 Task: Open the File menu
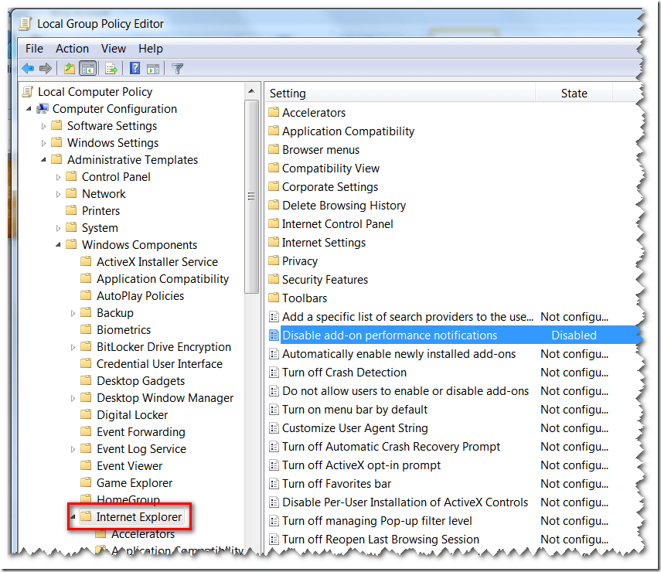pos(34,49)
